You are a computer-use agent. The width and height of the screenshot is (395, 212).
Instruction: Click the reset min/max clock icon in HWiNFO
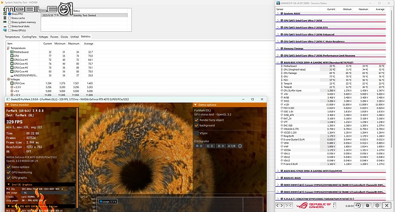coord(358,205)
